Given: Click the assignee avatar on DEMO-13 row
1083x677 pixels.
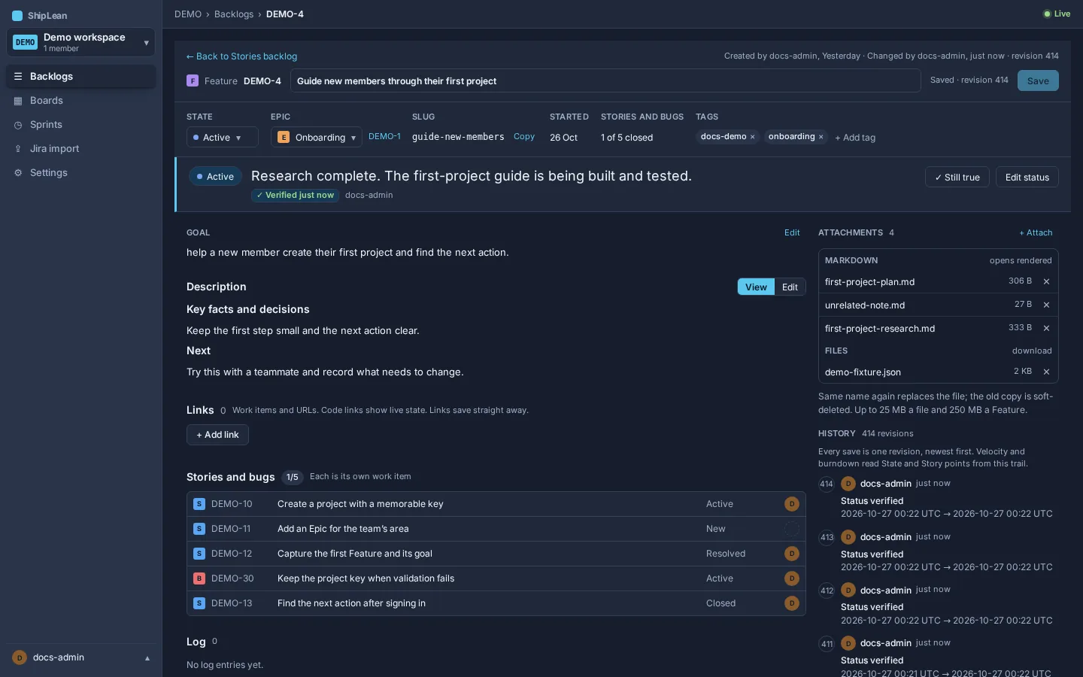Looking at the screenshot, I should (x=791, y=603).
